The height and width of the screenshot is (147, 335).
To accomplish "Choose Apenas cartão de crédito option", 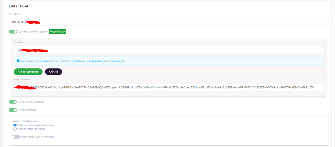I will [x=15, y=129].
